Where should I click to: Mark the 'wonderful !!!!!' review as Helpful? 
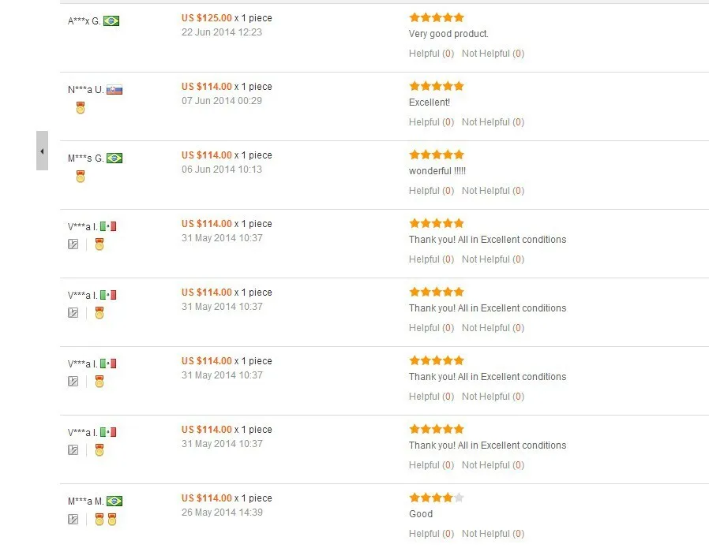click(x=431, y=191)
